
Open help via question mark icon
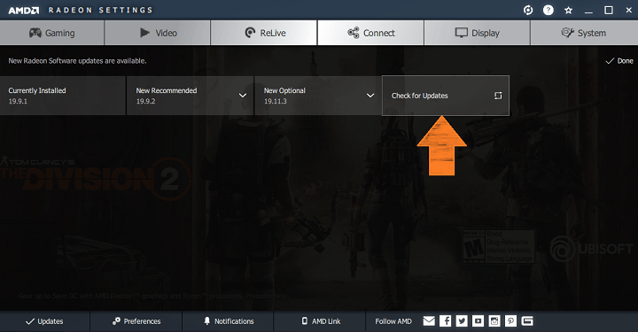[x=549, y=10]
